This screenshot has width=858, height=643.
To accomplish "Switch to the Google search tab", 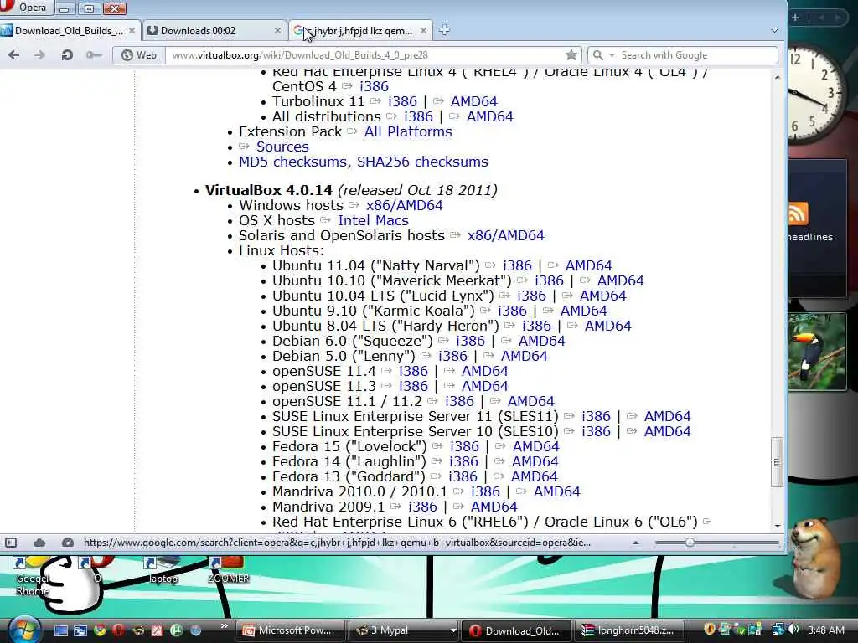I will click(x=360, y=31).
